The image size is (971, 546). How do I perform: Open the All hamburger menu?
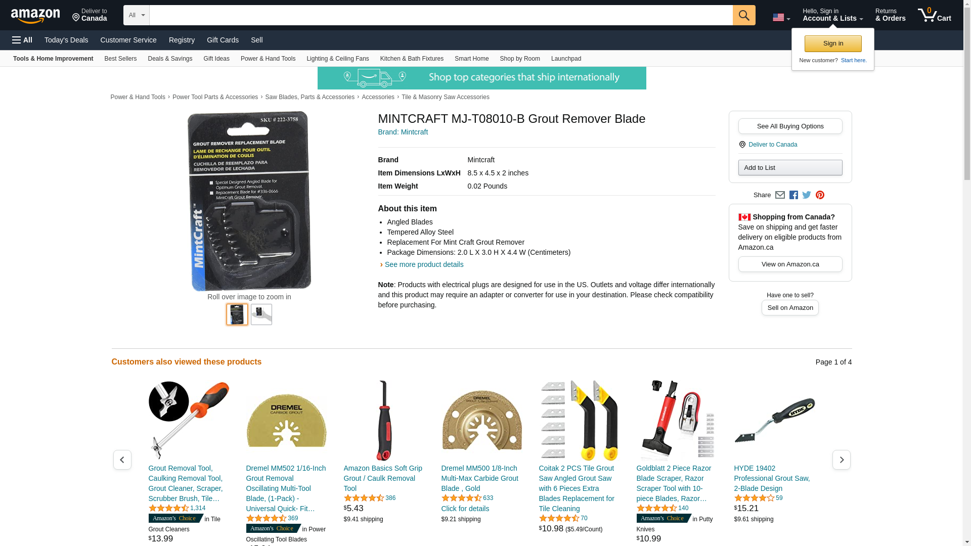point(22,40)
